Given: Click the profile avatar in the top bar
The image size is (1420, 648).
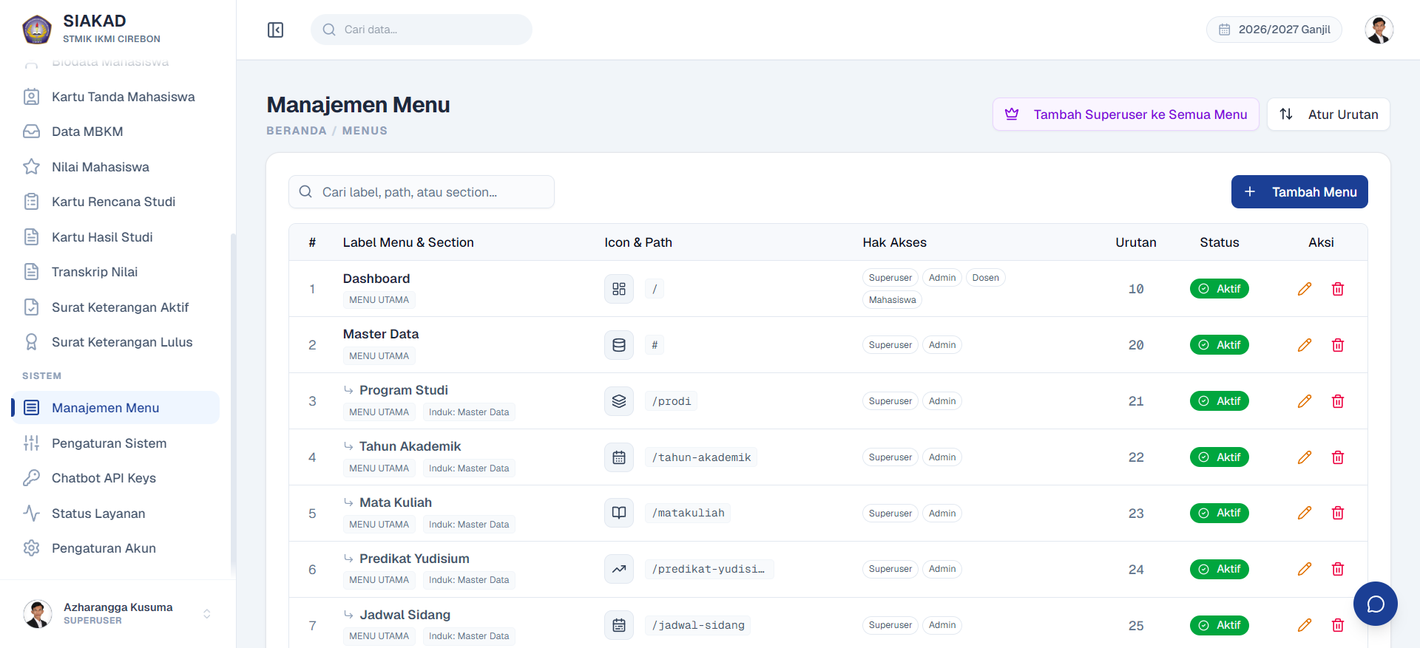Looking at the screenshot, I should (1379, 30).
